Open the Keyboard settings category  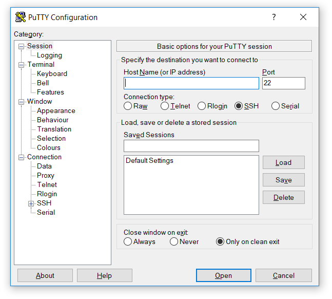coord(52,74)
